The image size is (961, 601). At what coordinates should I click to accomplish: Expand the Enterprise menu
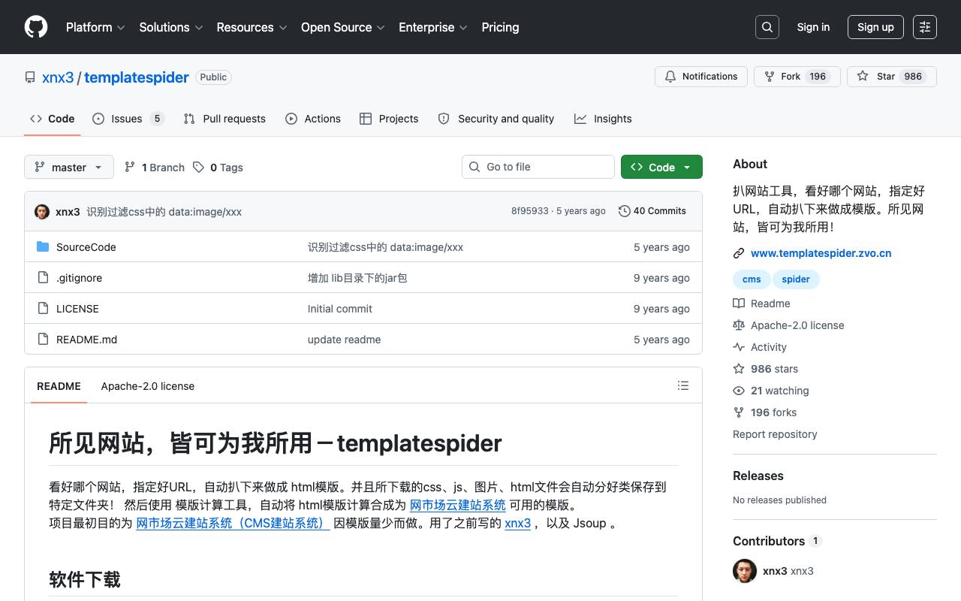[x=433, y=27]
